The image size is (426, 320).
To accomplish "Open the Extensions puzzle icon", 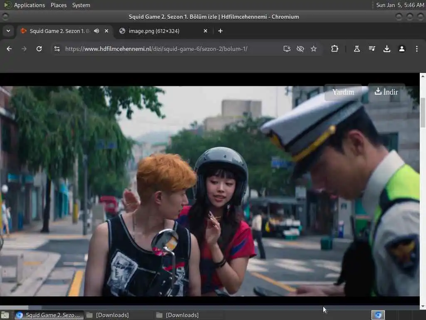I will [x=334, y=49].
